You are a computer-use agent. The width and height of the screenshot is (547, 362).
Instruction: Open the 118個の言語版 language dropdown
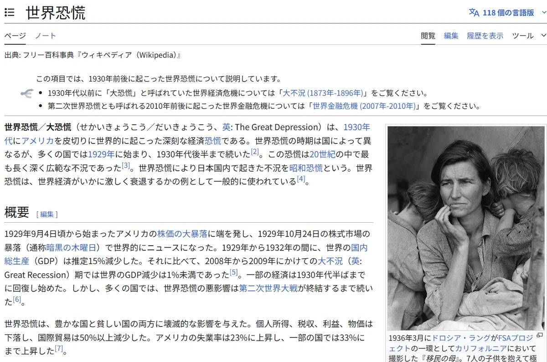pyautogui.click(x=508, y=12)
